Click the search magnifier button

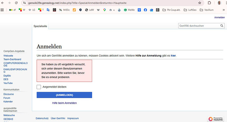(x=222, y=26)
